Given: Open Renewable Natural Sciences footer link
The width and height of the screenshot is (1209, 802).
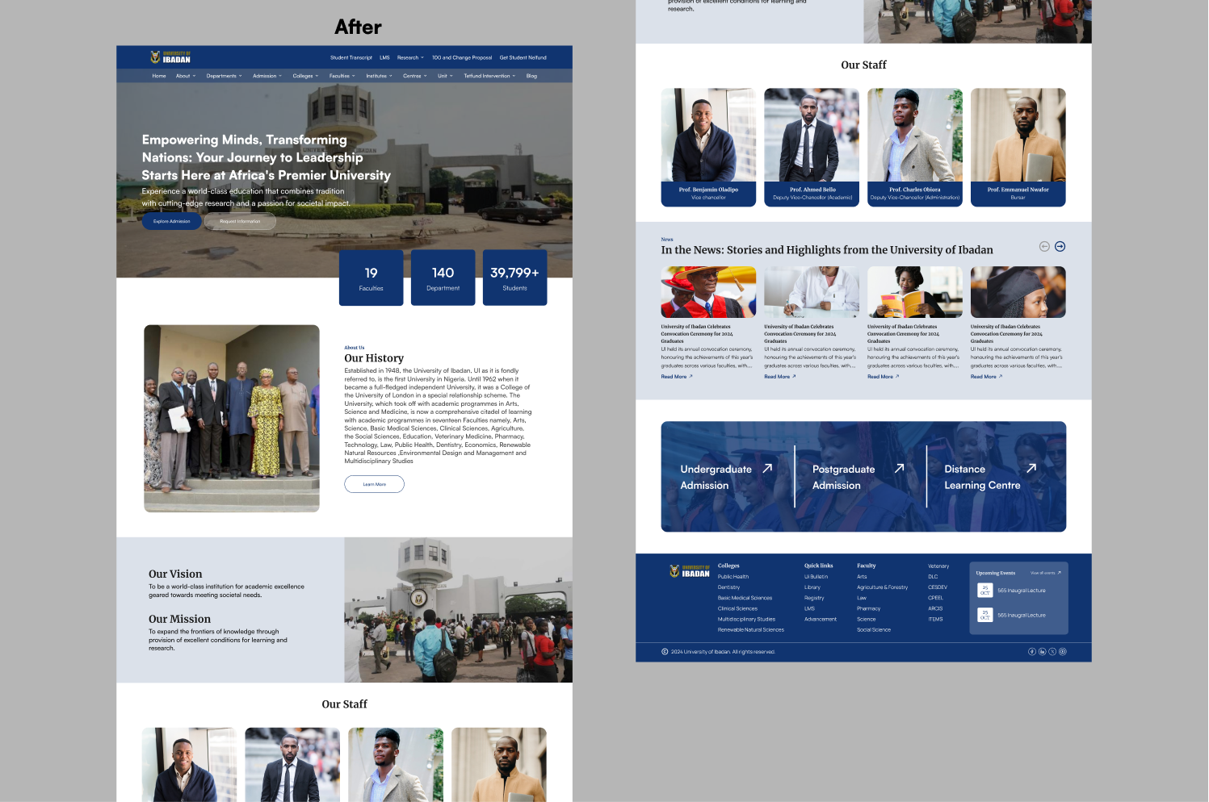Looking at the screenshot, I should point(751,629).
